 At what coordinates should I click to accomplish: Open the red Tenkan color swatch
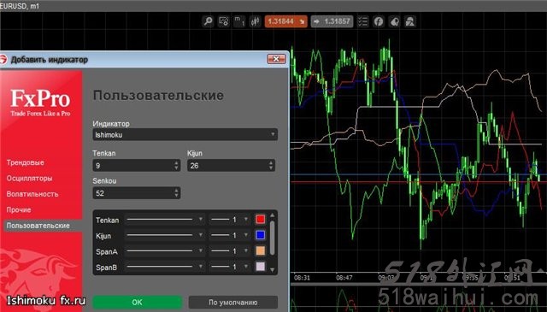point(260,219)
